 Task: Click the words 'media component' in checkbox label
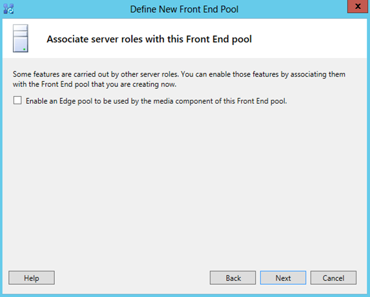pyautogui.click(x=183, y=101)
